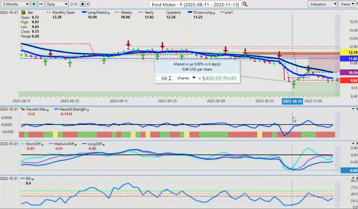Viewport: 358px width, 209px height.
Task: Click the Long.Predict blue color swatch
Action: tap(85, 13)
